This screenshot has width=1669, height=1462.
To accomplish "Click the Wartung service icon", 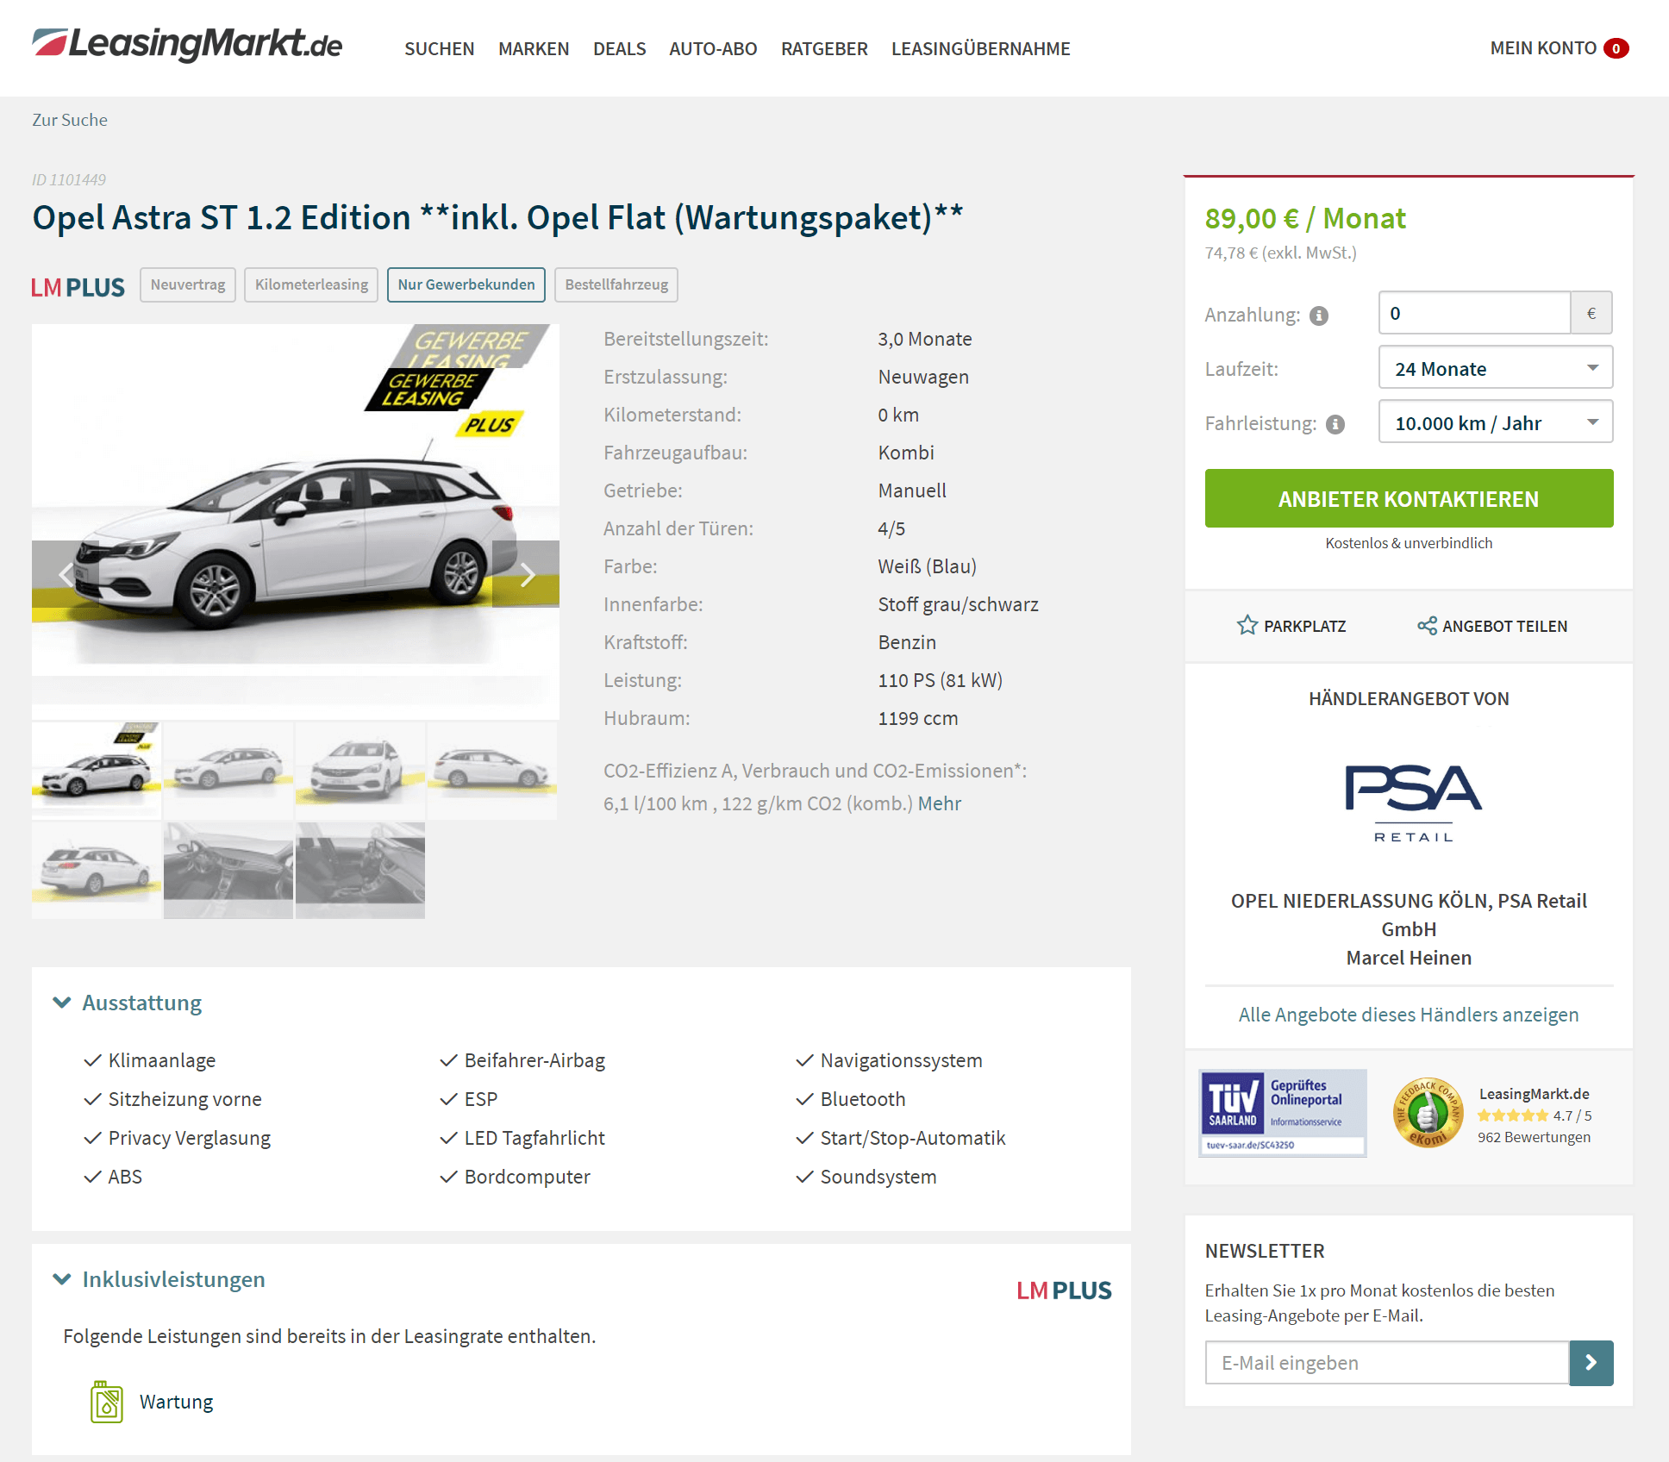I will pyautogui.click(x=107, y=1402).
